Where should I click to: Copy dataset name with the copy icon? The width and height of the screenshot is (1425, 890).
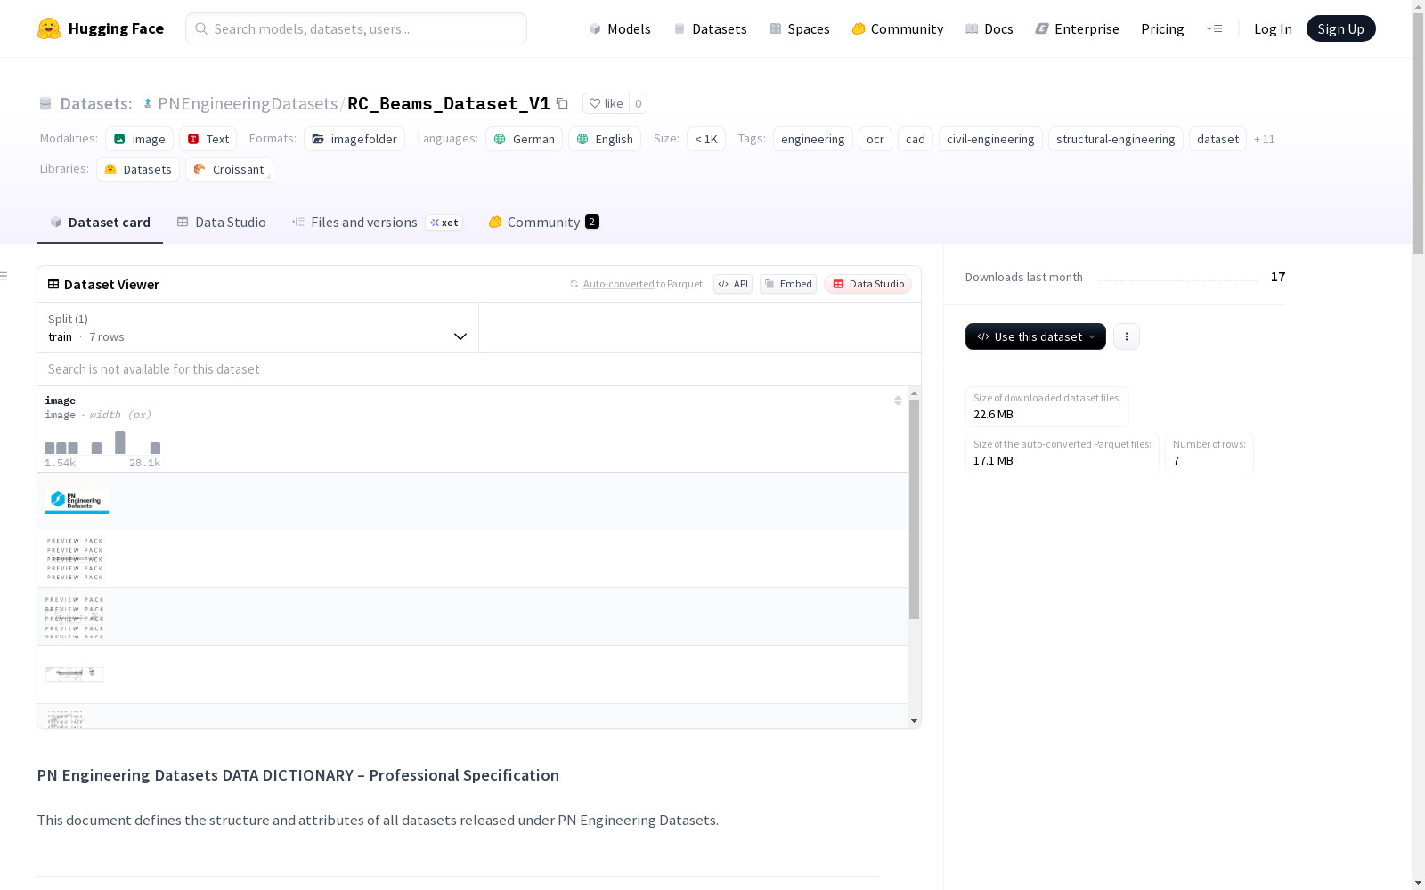tap(562, 103)
